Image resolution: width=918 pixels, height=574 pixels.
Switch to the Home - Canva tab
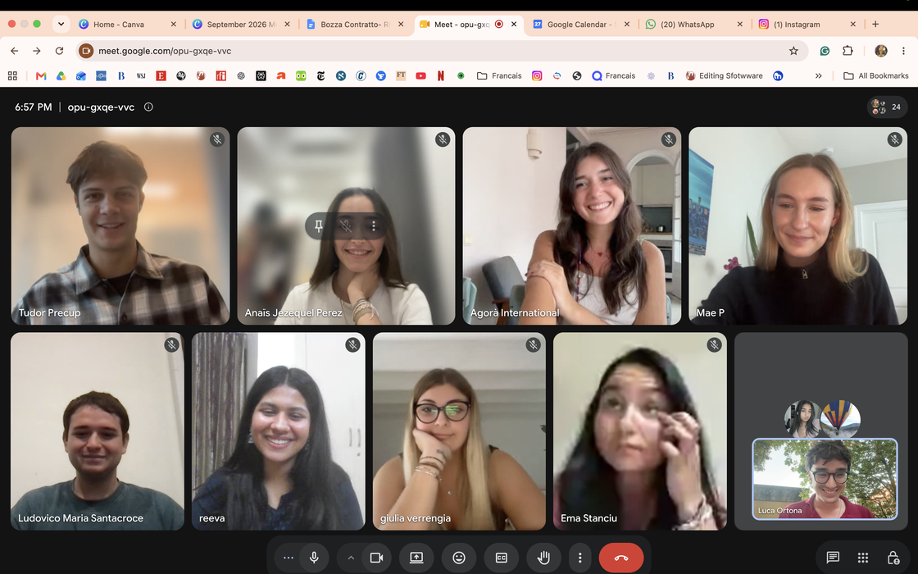click(128, 24)
